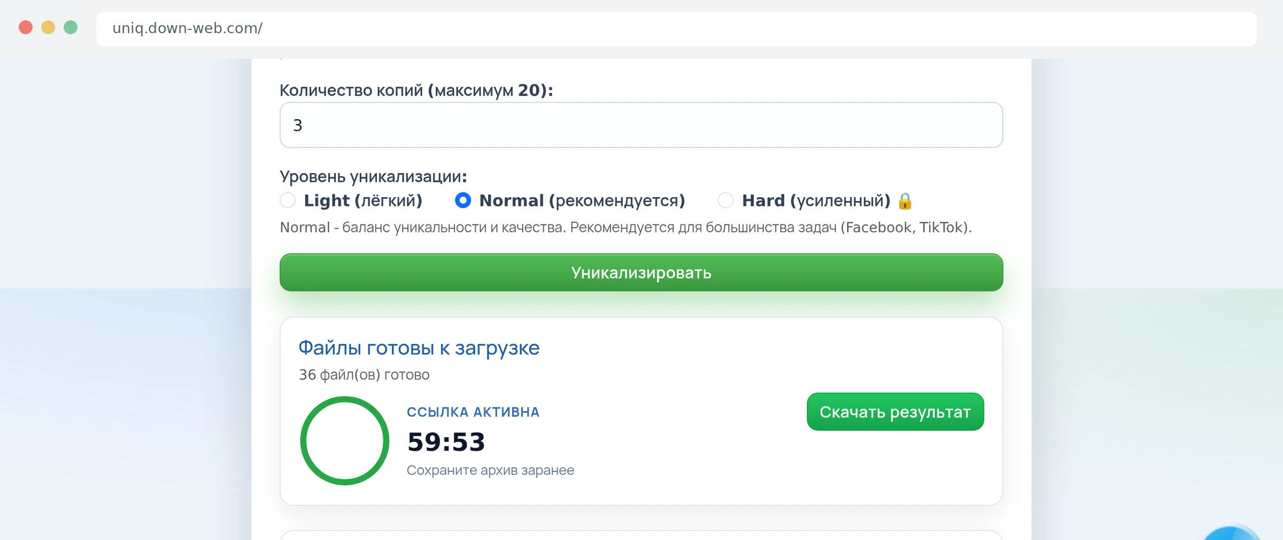This screenshot has height=540, width=1283.
Task: Click the lock icon next to Hard
Action: (905, 201)
